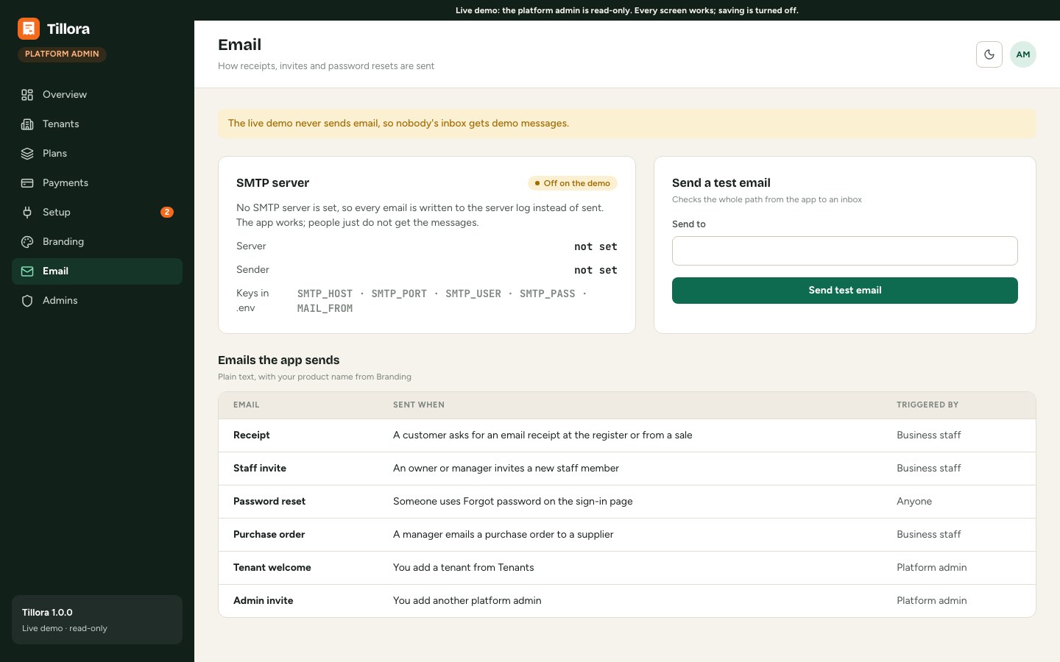The image size is (1060, 662).
Task: Click the MAIL_FROM key text
Action: [x=325, y=308]
